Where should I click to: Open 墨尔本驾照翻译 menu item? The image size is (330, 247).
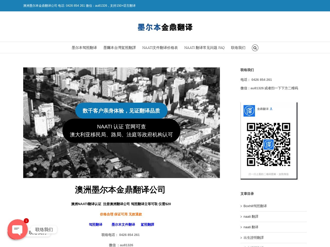[84, 48]
